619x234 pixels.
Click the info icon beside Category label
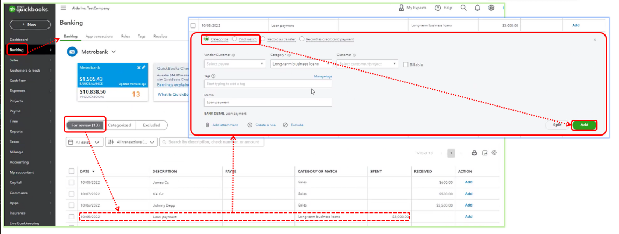click(x=289, y=55)
